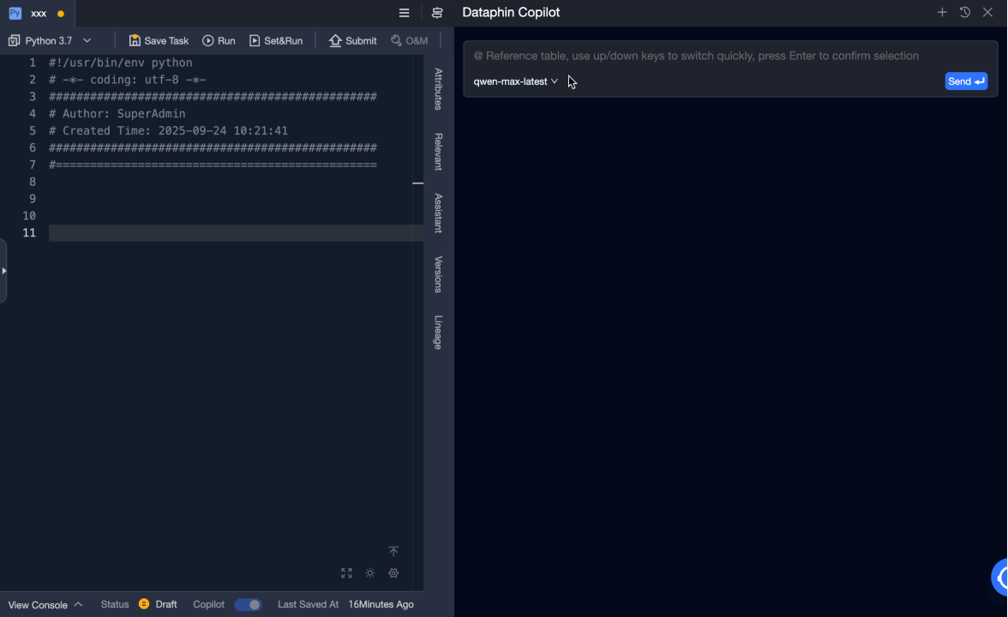The height and width of the screenshot is (617, 1008).
Task: Click the coding: utf-8 comment line
Action: (127, 80)
